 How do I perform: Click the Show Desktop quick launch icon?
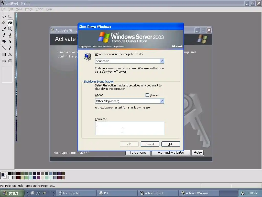(32, 193)
